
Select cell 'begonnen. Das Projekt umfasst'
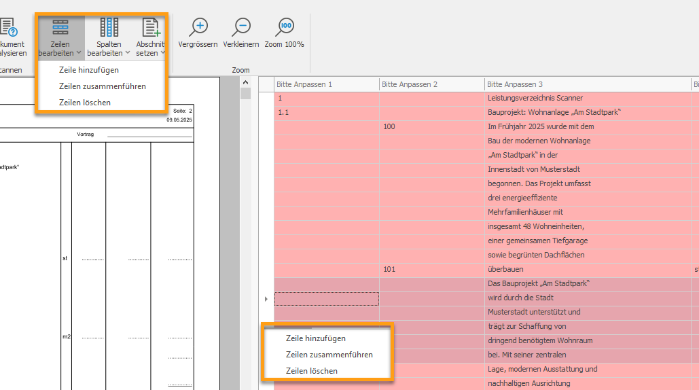point(588,183)
